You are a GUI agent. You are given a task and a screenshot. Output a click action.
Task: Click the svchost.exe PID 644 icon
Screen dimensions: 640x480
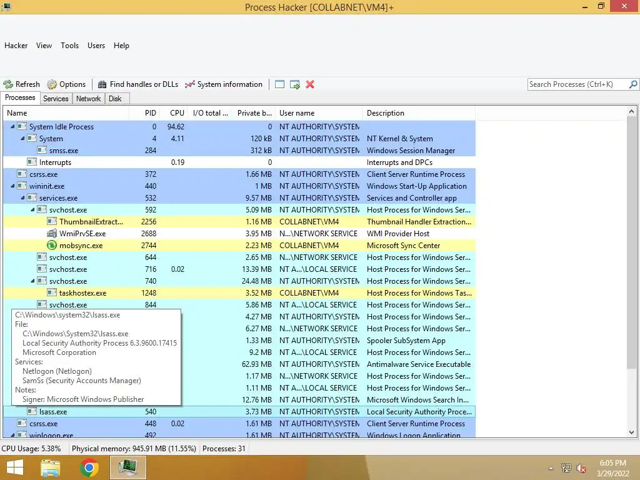(x=42, y=257)
